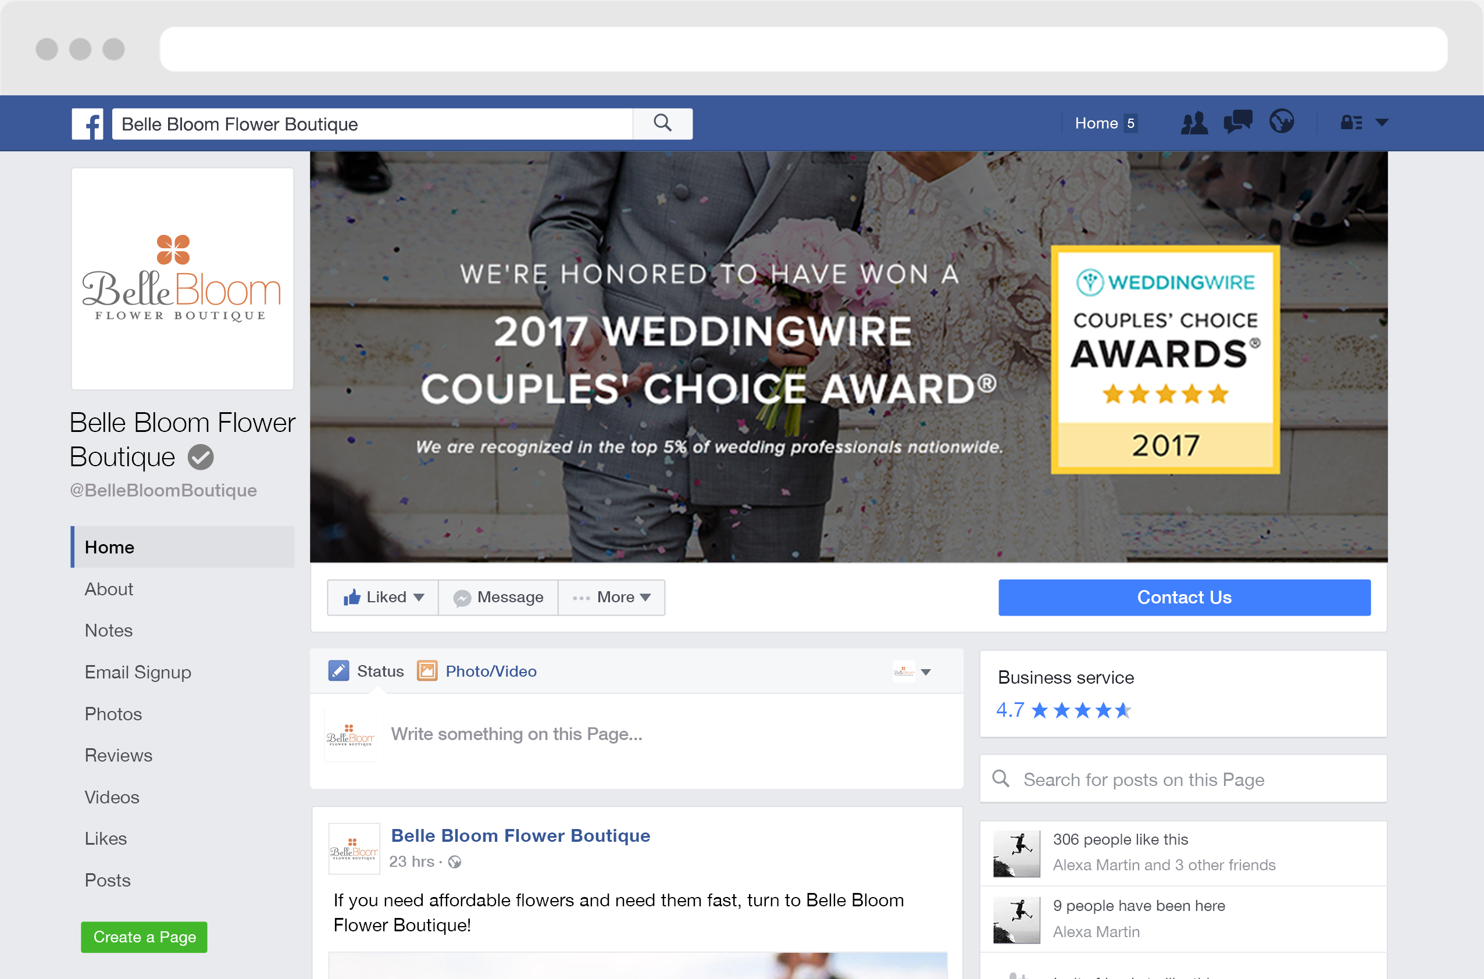Open the notifications globe icon
This screenshot has height=979, width=1484.
point(1282,122)
